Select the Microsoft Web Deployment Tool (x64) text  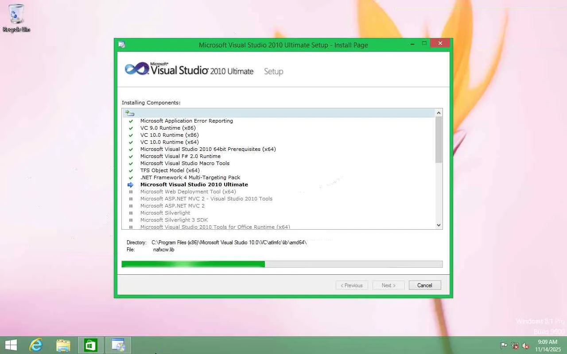[188, 192]
